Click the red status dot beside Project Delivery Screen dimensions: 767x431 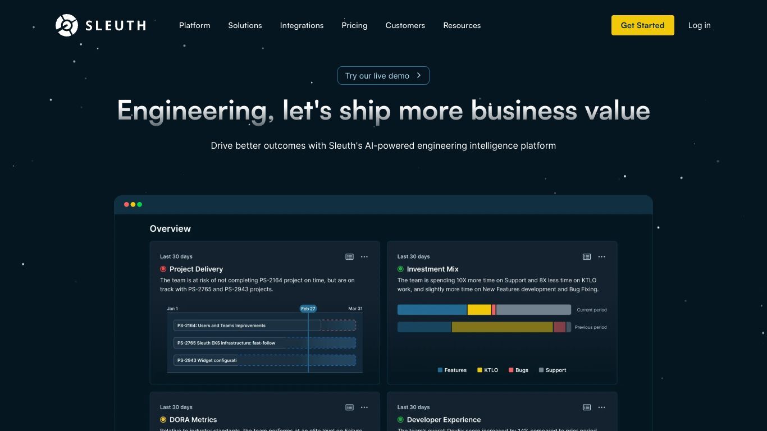click(163, 269)
